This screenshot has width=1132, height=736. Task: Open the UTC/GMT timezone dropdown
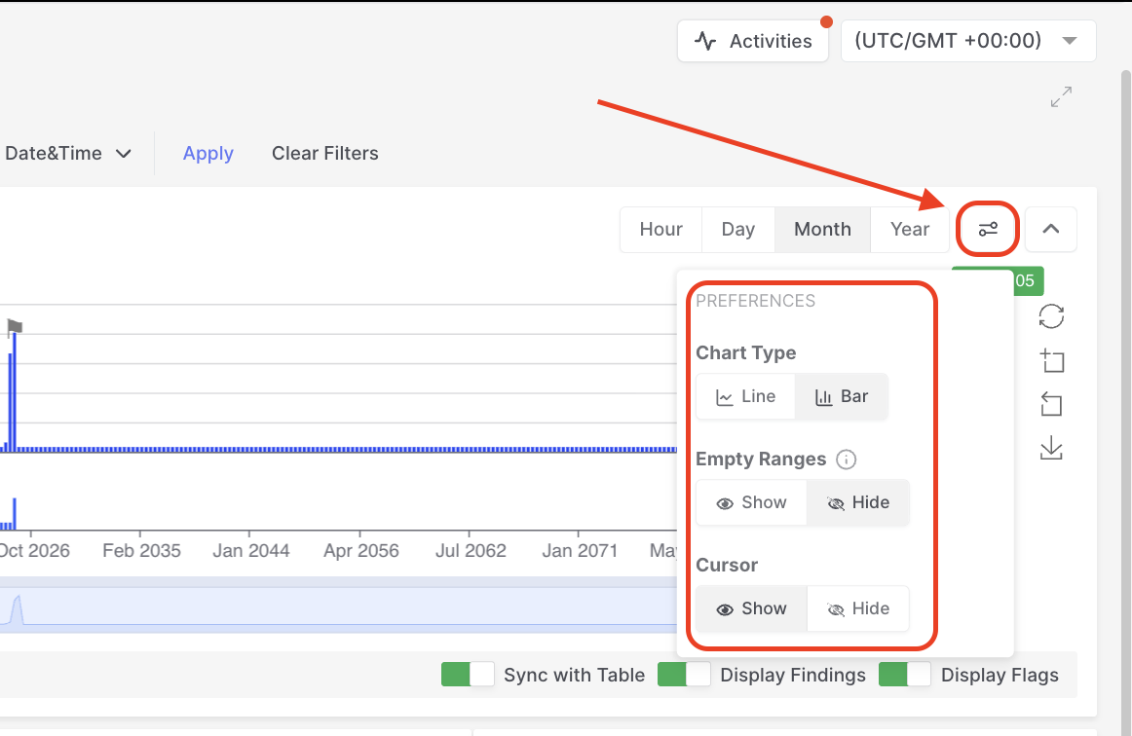tap(967, 41)
